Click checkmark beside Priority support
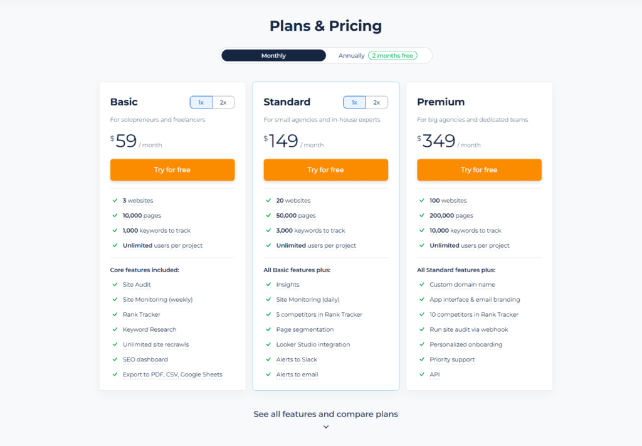The image size is (642, 446). 422,359
